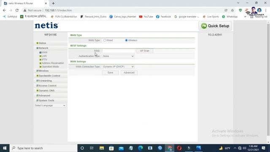
Task: Select the Wired WAN type radio button
Action: tap(105, 41)
